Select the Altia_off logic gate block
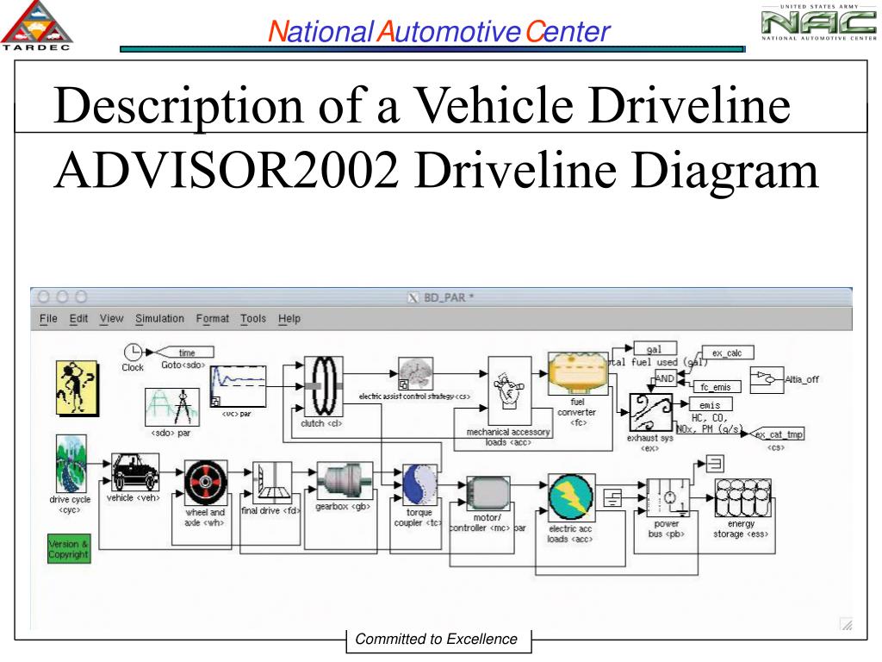Image resolution: width=882 pixels, height=662 pixels. click(767, 380)
